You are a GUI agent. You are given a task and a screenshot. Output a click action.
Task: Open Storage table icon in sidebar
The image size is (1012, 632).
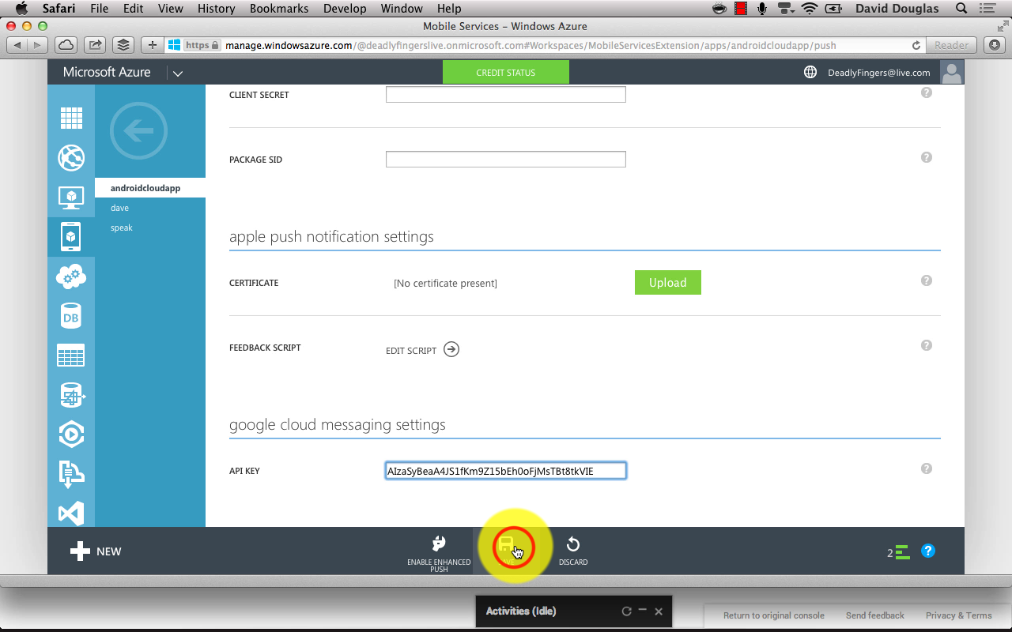pos(71,355)
